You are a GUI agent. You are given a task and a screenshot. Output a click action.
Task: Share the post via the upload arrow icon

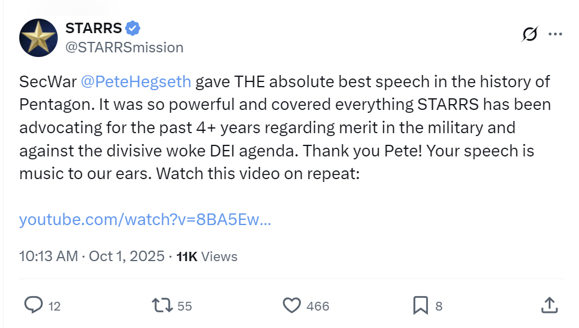549,305
